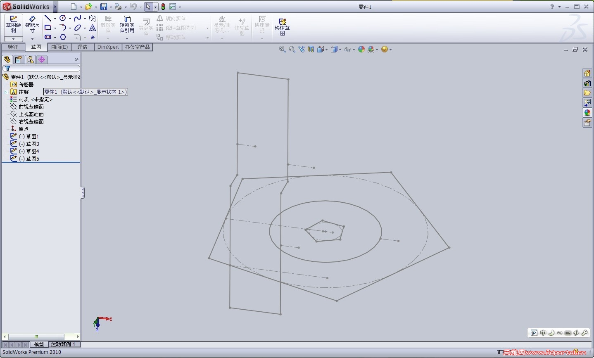Open Appearances task pane tab

tap(587, 113)
